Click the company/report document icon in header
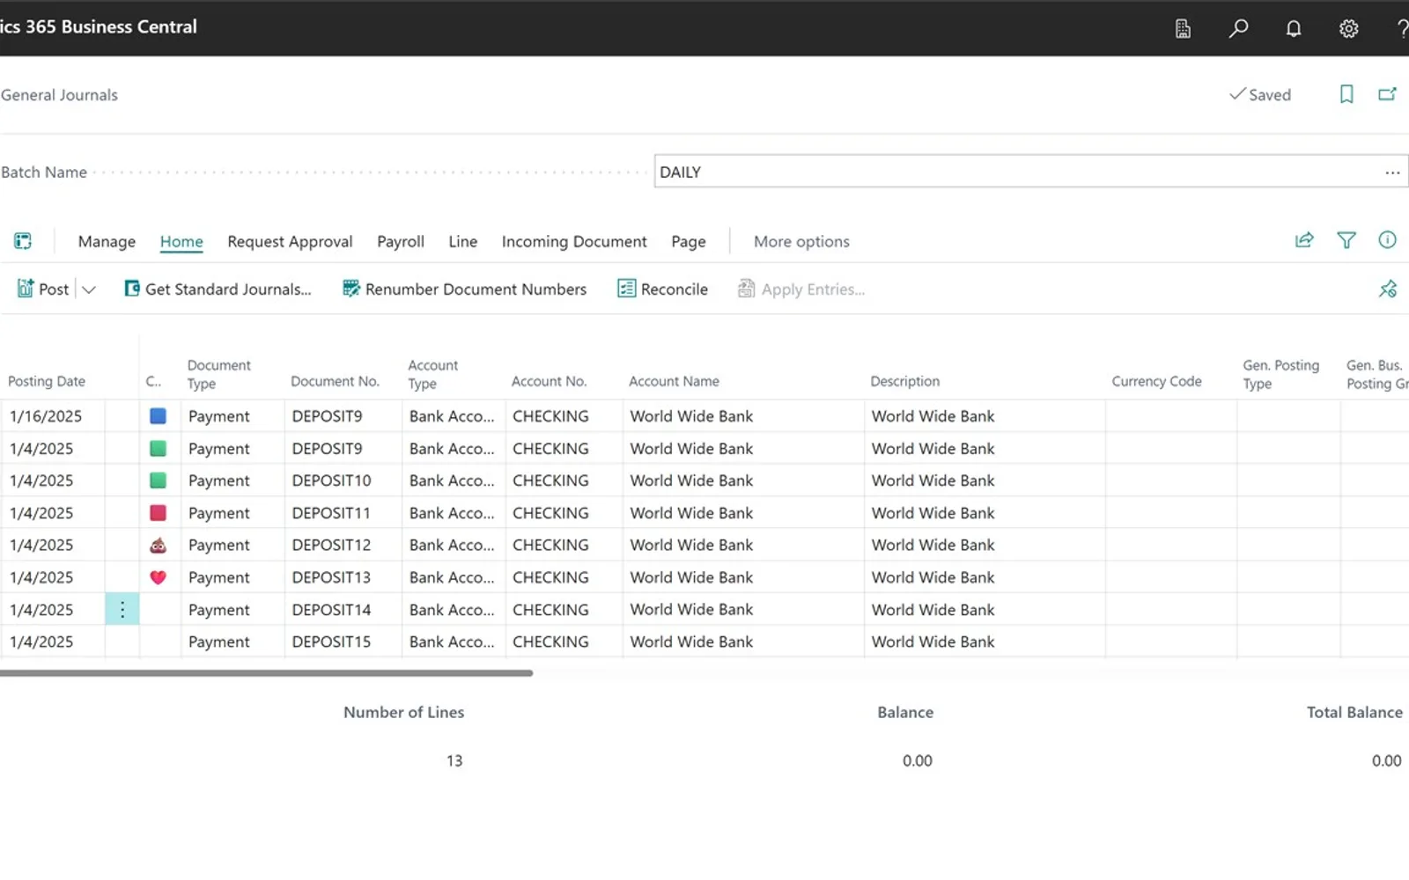 coord(1183,28)
